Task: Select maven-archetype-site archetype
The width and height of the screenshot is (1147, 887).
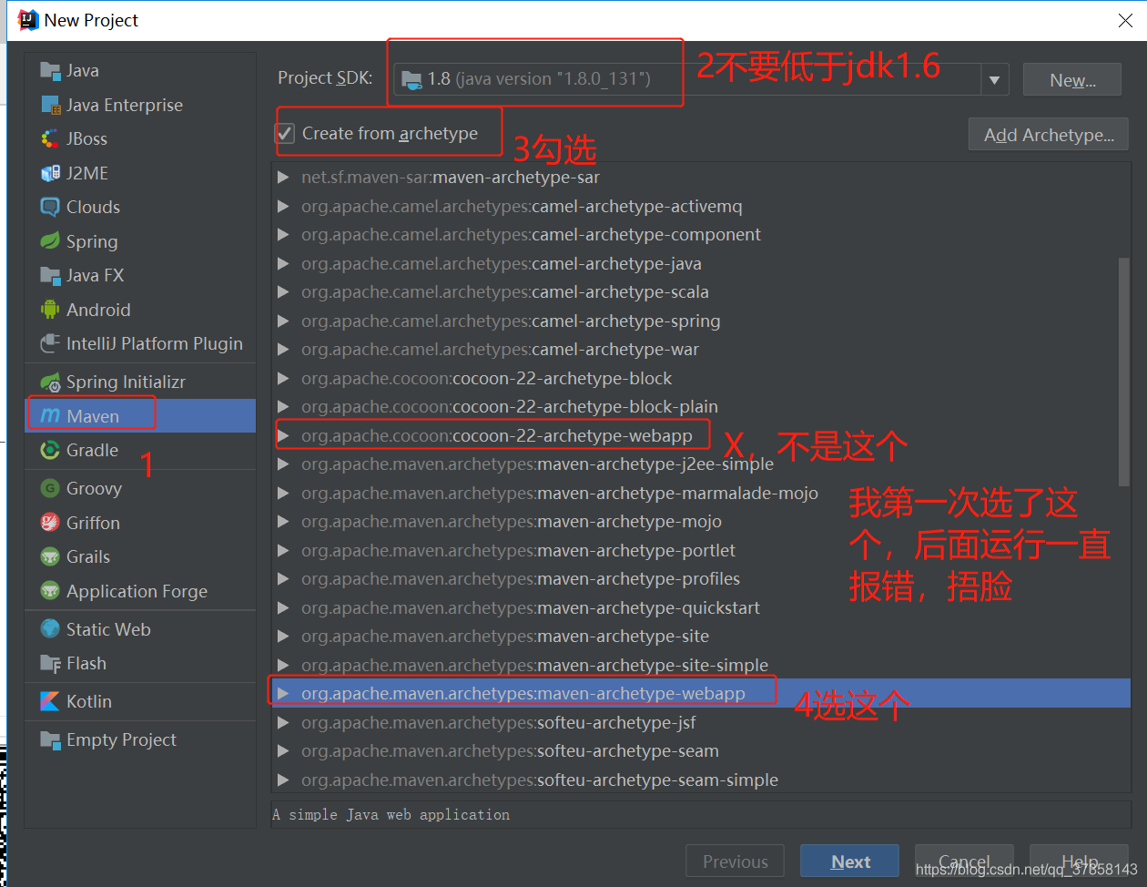Action: 505,637
